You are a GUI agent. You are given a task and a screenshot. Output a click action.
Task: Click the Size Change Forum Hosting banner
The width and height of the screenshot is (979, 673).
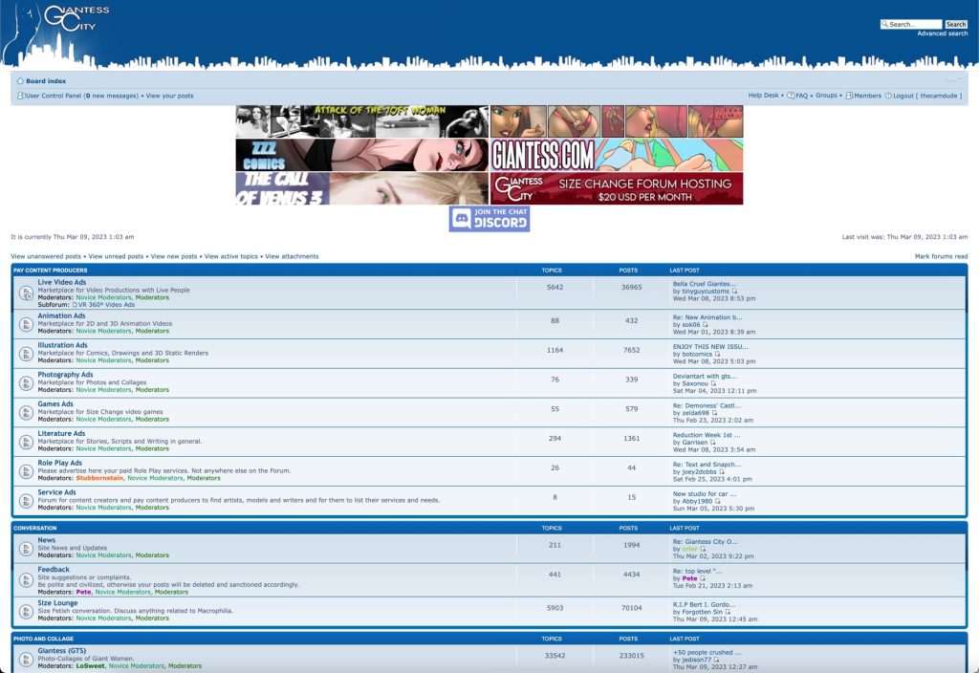(x=617, y=188)
